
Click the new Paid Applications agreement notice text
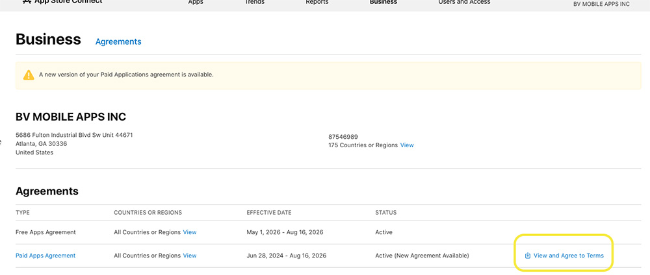(x=127, y=75)
